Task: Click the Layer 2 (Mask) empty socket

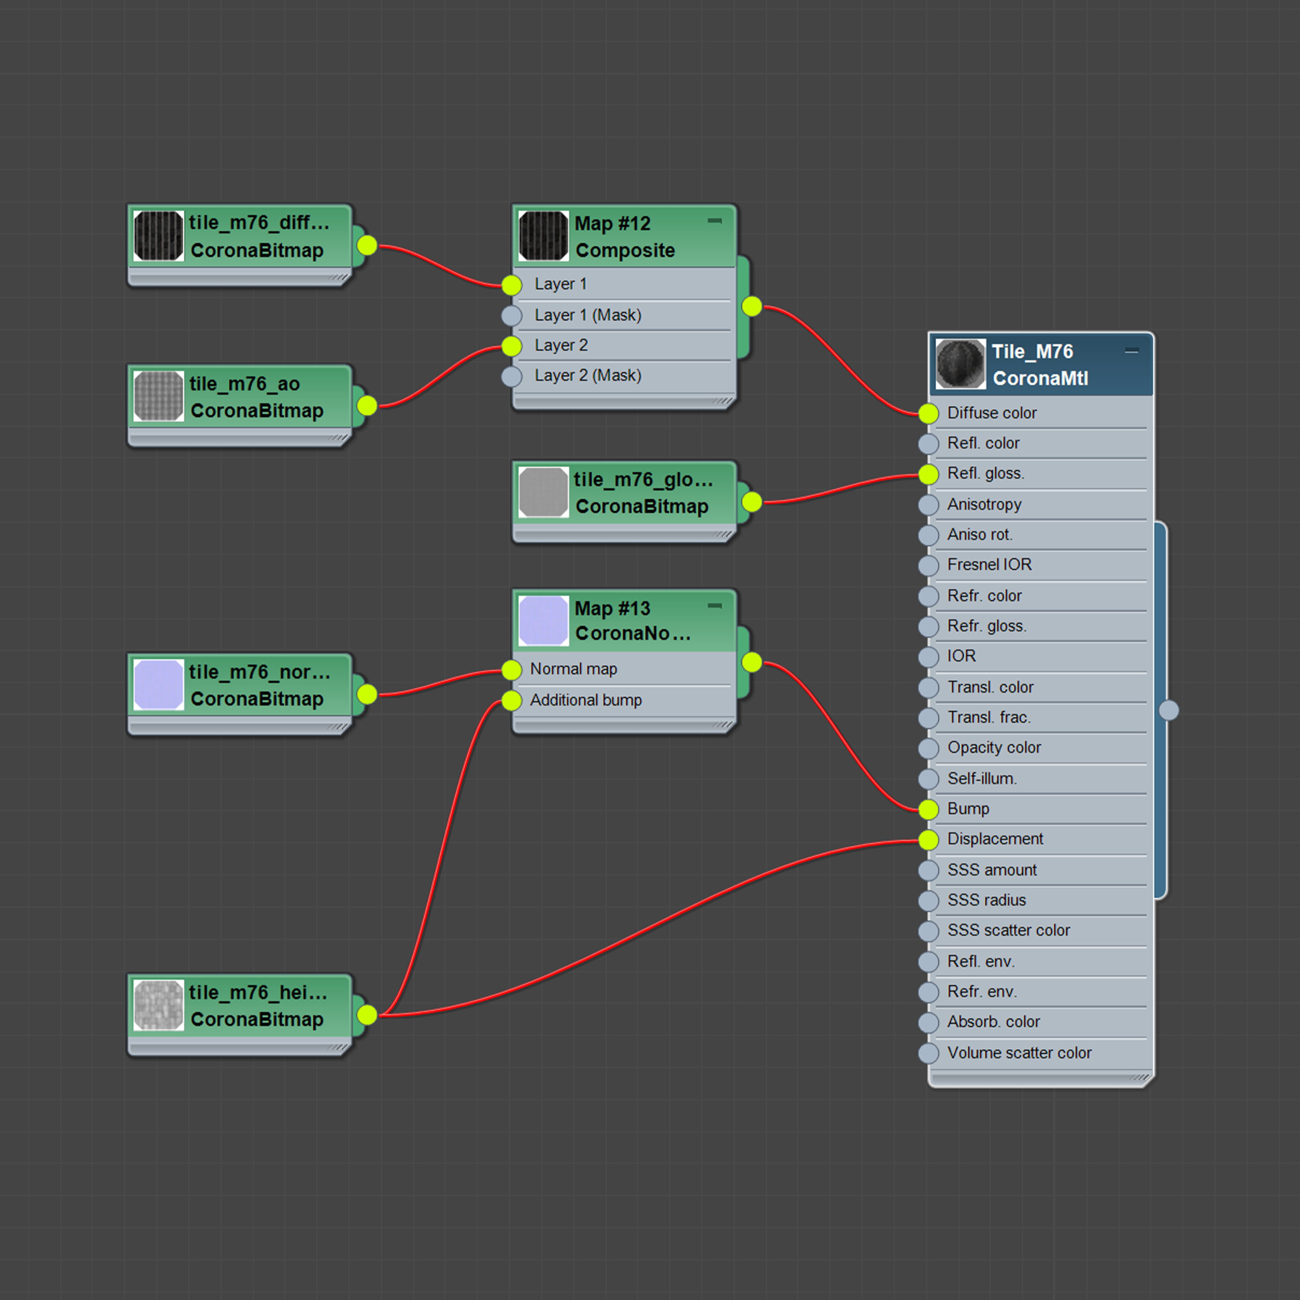Action: [x=511, y=376]
